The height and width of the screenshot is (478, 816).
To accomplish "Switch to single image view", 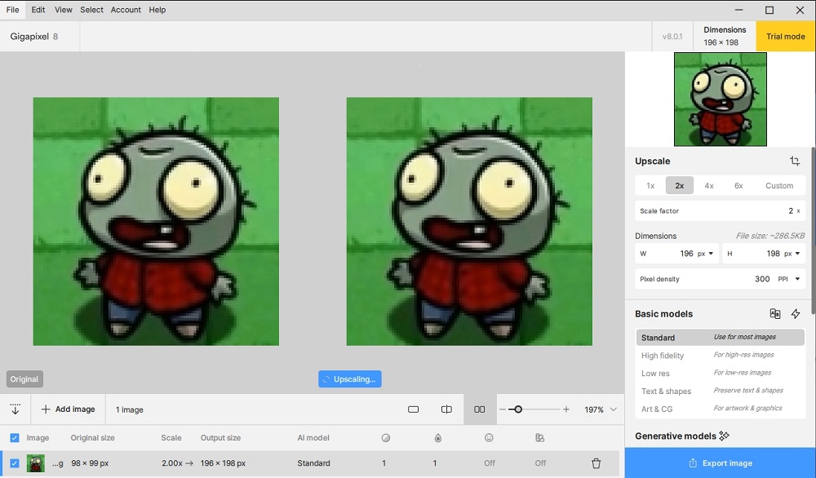I will 413,409.
